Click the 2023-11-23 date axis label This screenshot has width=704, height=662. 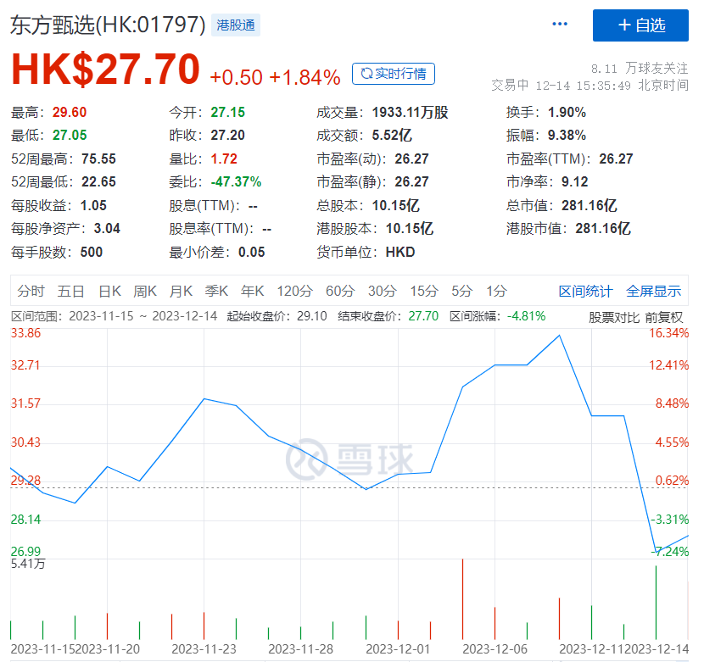(x=204, y=649)
